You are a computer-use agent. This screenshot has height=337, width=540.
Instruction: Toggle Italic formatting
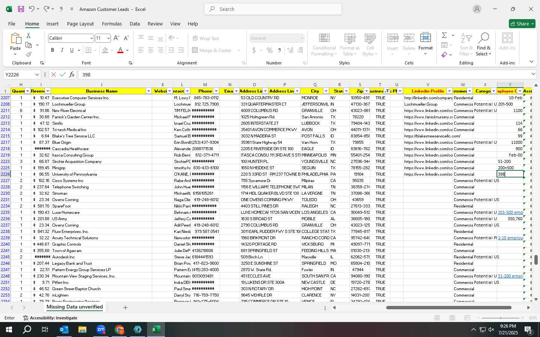click(x=62, y=50)
